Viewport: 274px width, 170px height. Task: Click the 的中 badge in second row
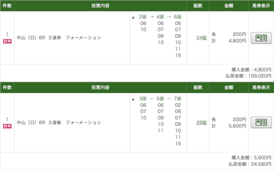(7, 126)
